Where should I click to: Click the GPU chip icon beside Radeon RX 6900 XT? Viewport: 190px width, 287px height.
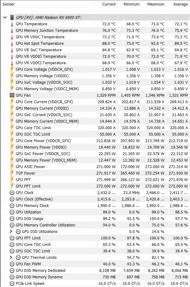point(12,18)
